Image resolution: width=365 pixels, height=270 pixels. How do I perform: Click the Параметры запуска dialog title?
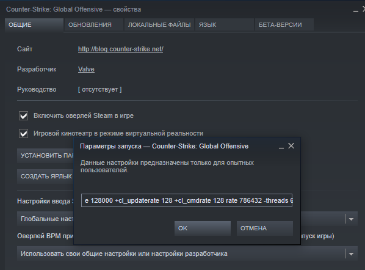[164, 146]
